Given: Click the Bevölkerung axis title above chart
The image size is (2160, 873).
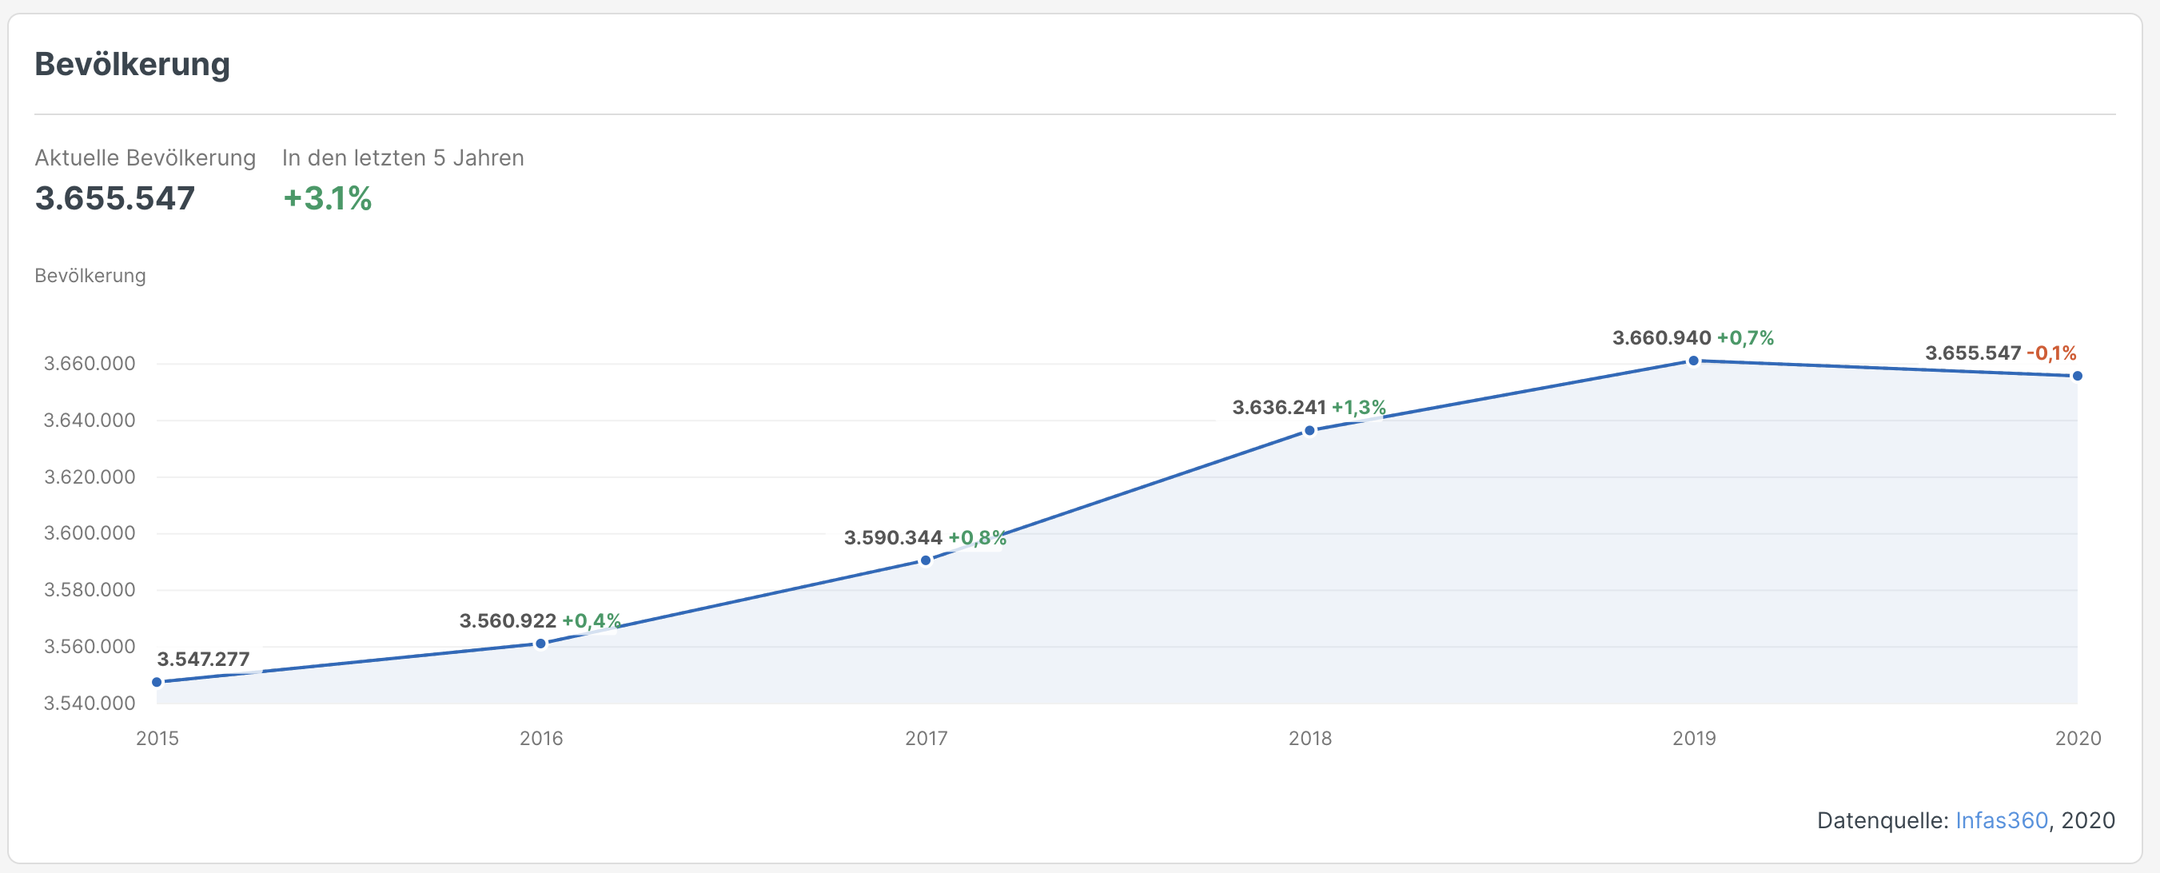Looking at the screenshot, I should [90, 276].
